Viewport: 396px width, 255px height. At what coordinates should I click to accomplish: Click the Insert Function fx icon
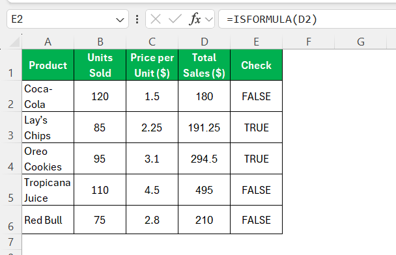[x=195, y=19]
